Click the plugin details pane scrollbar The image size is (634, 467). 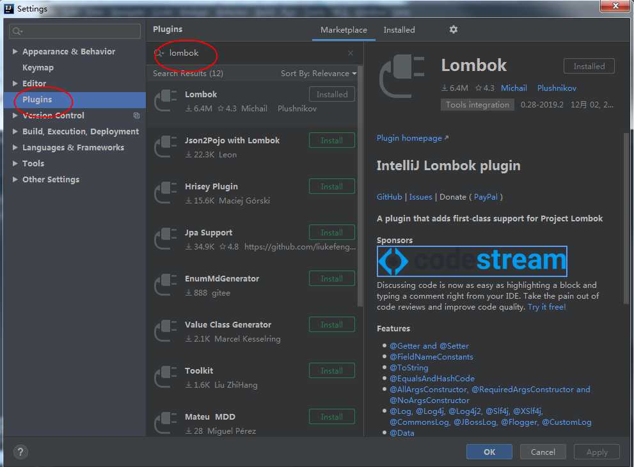626,218
